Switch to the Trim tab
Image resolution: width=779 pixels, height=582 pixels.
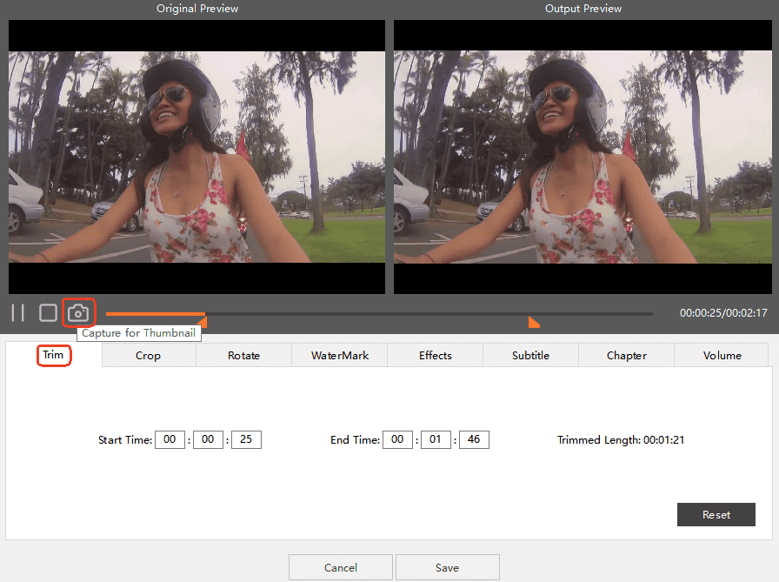tap(53, 355)
